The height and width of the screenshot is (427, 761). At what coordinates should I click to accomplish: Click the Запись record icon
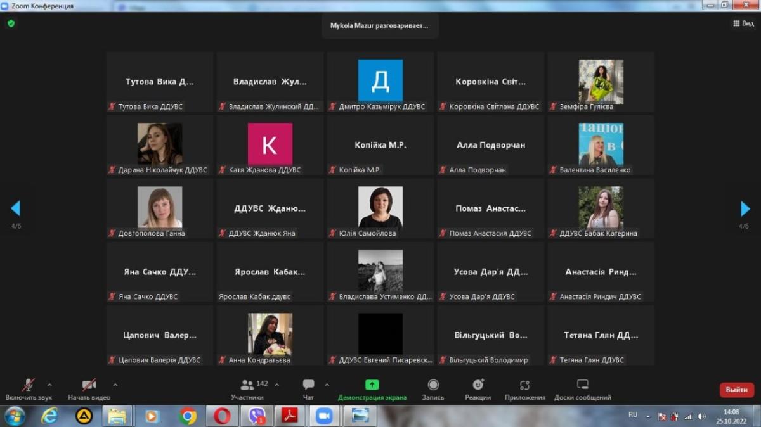(x=433, y=385)
